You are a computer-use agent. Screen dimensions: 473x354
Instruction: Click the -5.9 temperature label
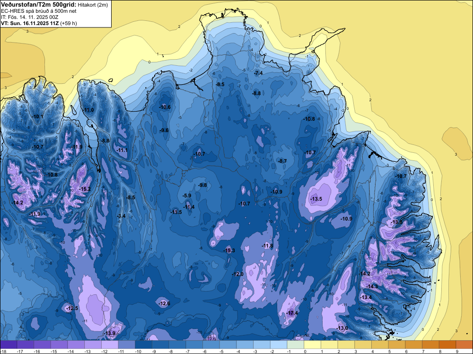(187, 196)
